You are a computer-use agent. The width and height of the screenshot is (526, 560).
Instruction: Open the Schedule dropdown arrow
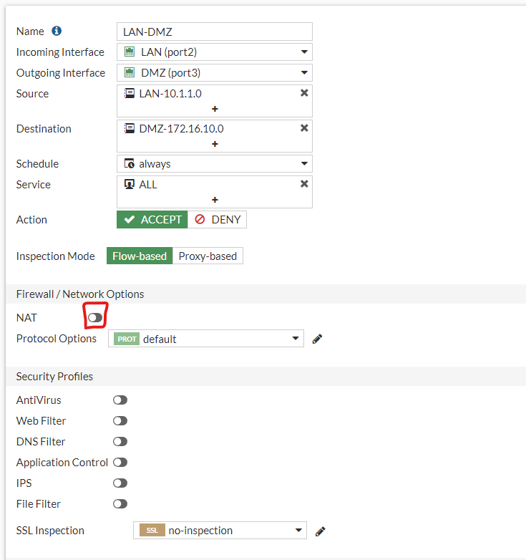(304, 163)
